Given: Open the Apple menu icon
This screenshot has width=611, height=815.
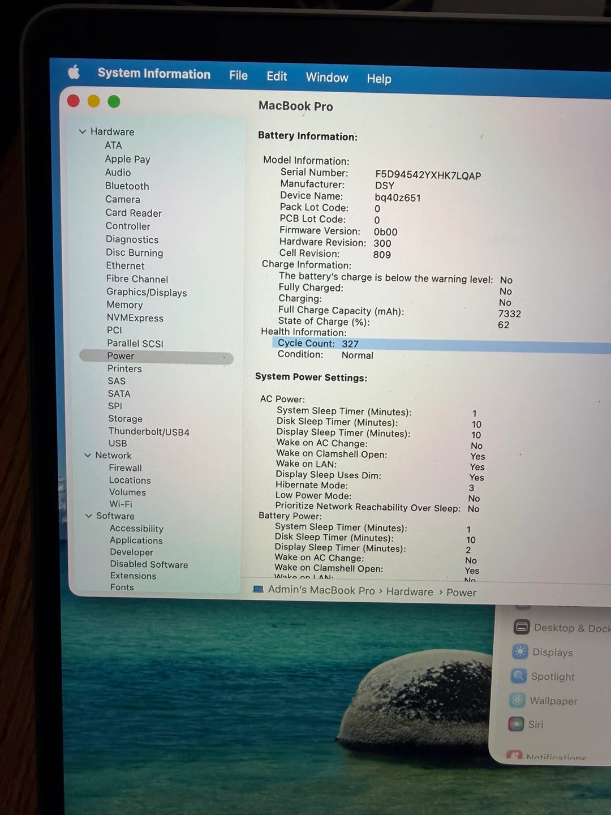Looking at the screenshot, I should click(x=74, y=72).
